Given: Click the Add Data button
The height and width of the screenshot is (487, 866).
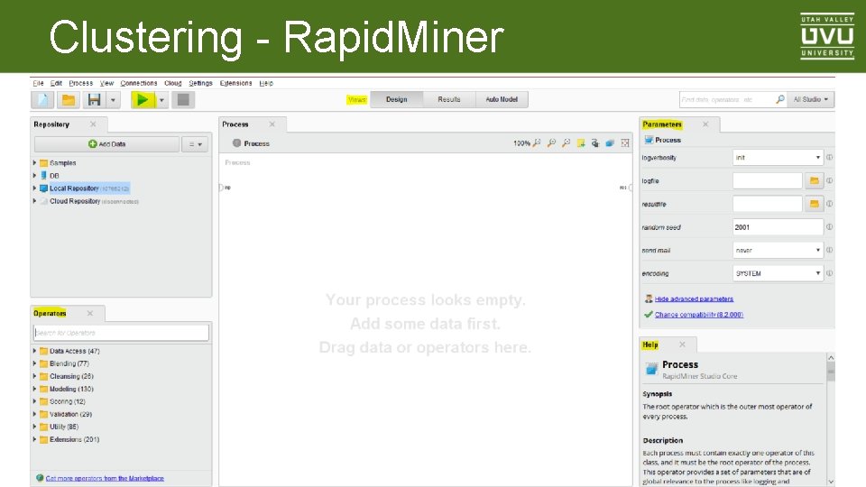Looking at the screenshot, I should click(107, 144).
